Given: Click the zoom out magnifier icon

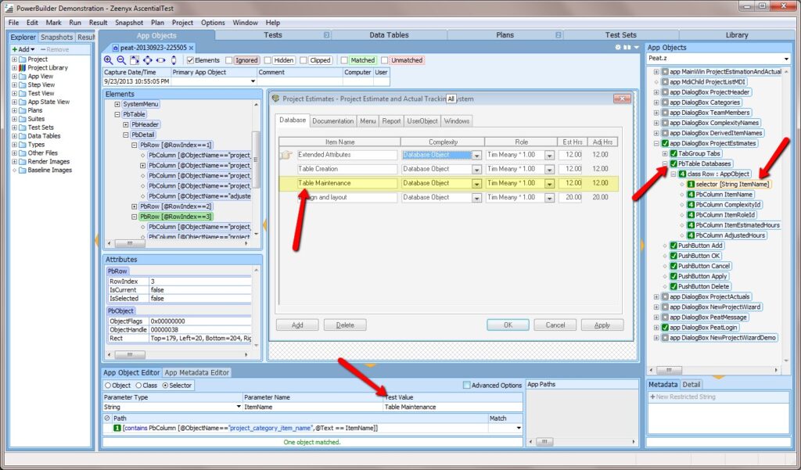Looking at the screenshot, I should [x=121, y=60].
